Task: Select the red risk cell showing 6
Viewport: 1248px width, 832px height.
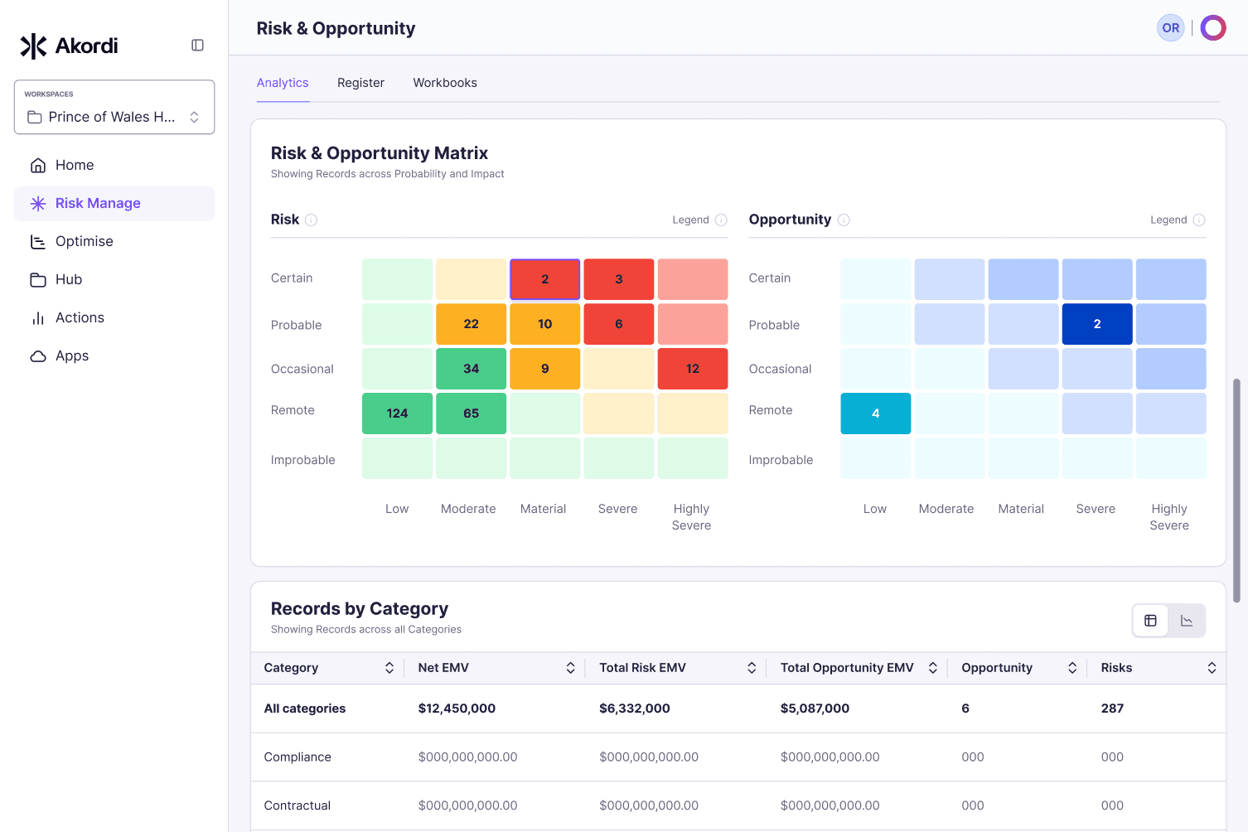Action: click(619, 324)
